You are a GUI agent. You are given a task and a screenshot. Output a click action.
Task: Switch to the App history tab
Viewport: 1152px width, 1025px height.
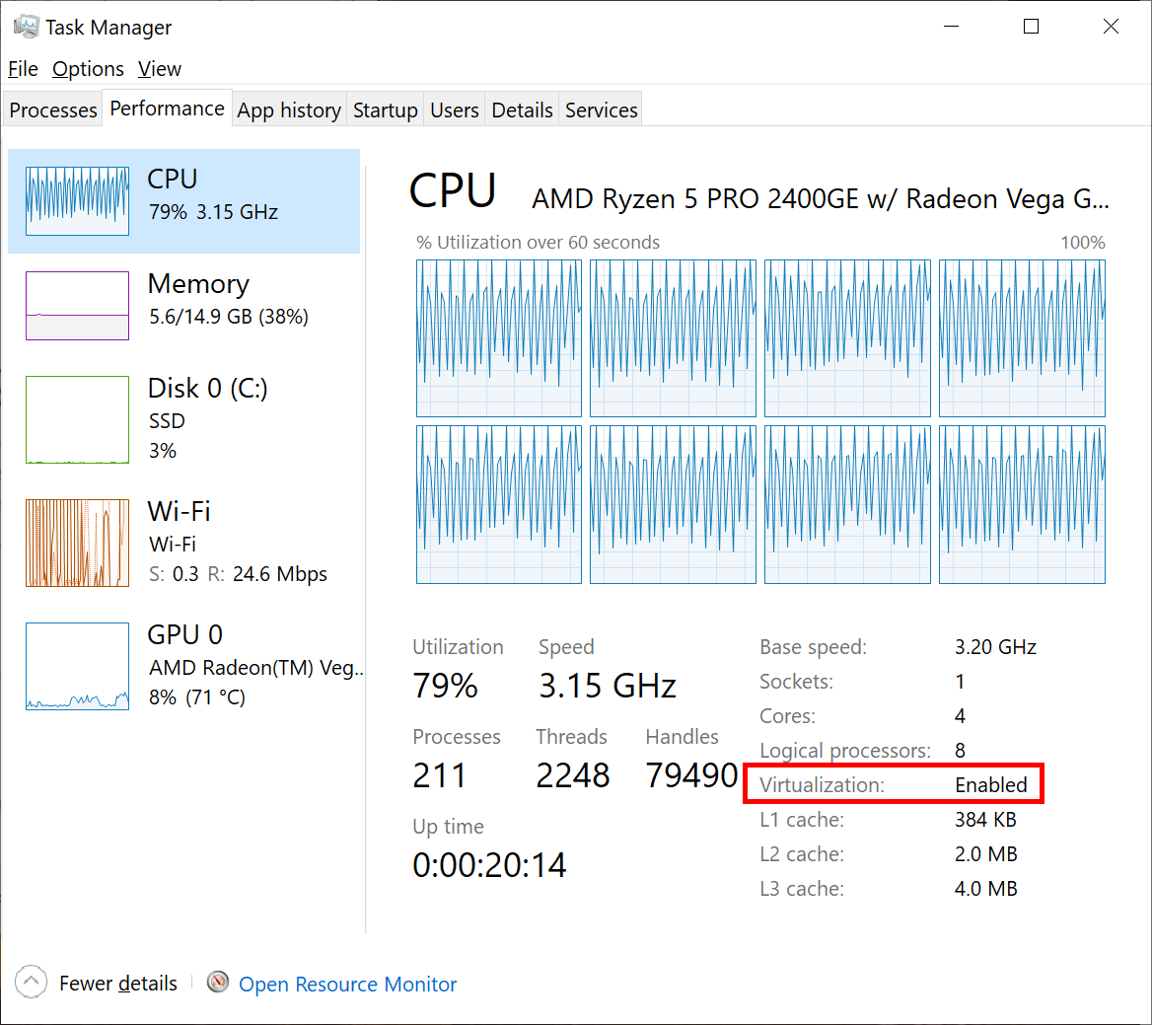tap(289, 110)
